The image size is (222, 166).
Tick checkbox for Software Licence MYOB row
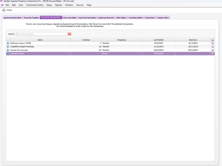[x=213, y=43]
